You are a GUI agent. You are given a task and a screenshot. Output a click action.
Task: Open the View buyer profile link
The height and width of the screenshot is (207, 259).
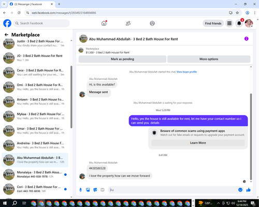pos(186,72)
